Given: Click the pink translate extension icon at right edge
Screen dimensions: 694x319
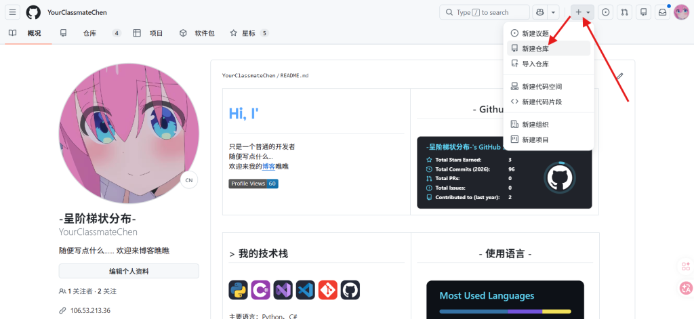Looking at the screenshot, I should coord(686,289).
